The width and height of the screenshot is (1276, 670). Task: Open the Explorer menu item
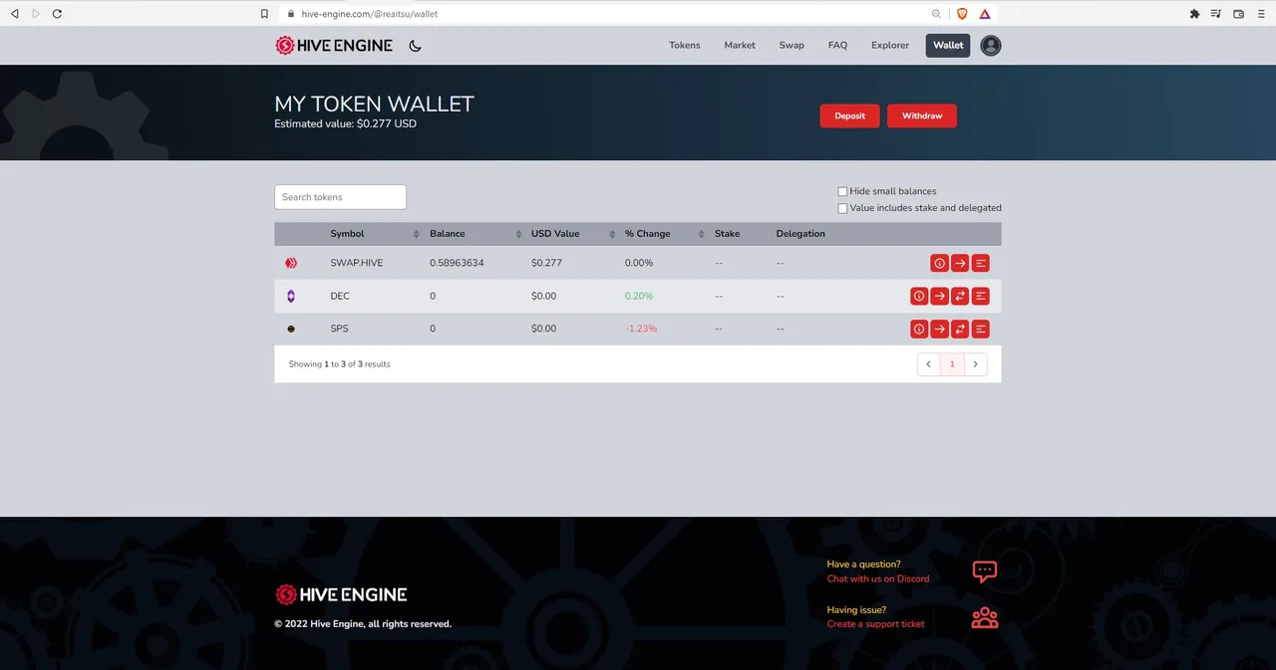(890, 45)
